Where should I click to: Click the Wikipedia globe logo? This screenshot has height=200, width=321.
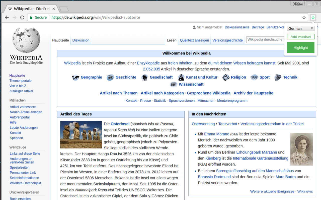pos(26,40)
